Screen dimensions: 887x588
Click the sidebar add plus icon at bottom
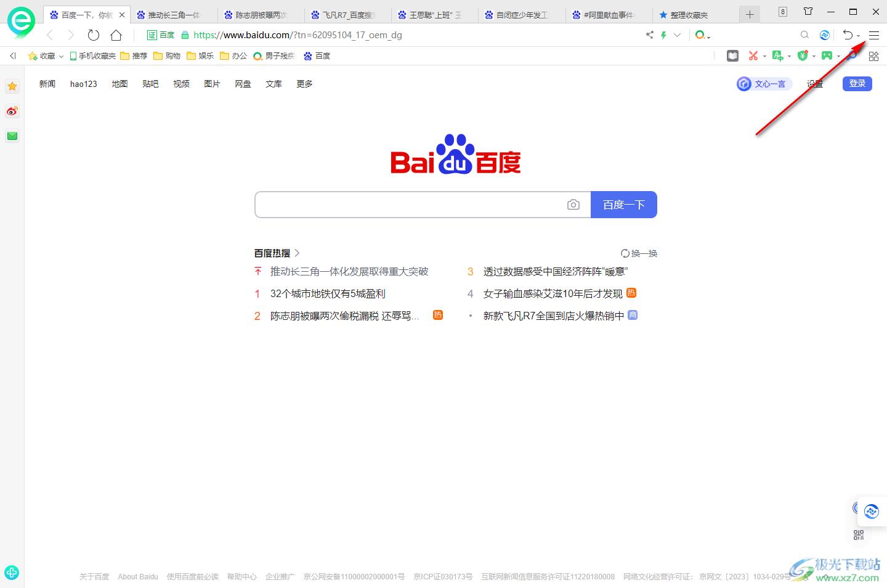(x=12, y=573)
